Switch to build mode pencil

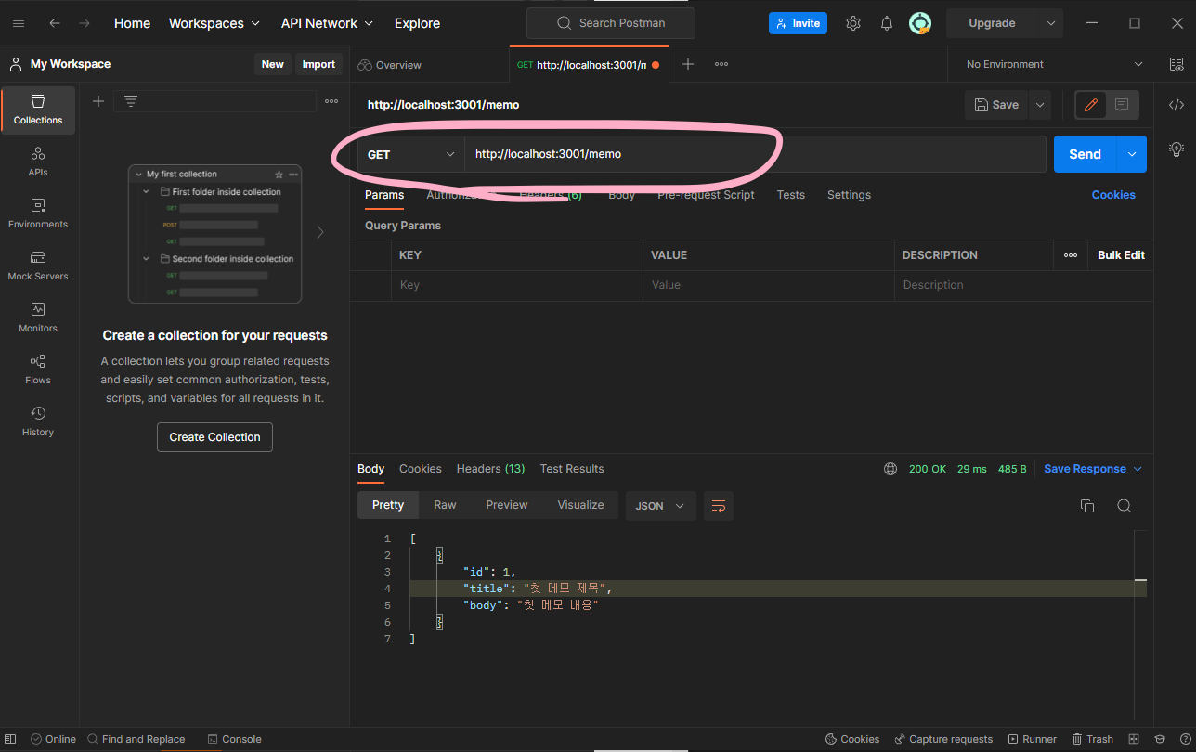(1091, 105)
